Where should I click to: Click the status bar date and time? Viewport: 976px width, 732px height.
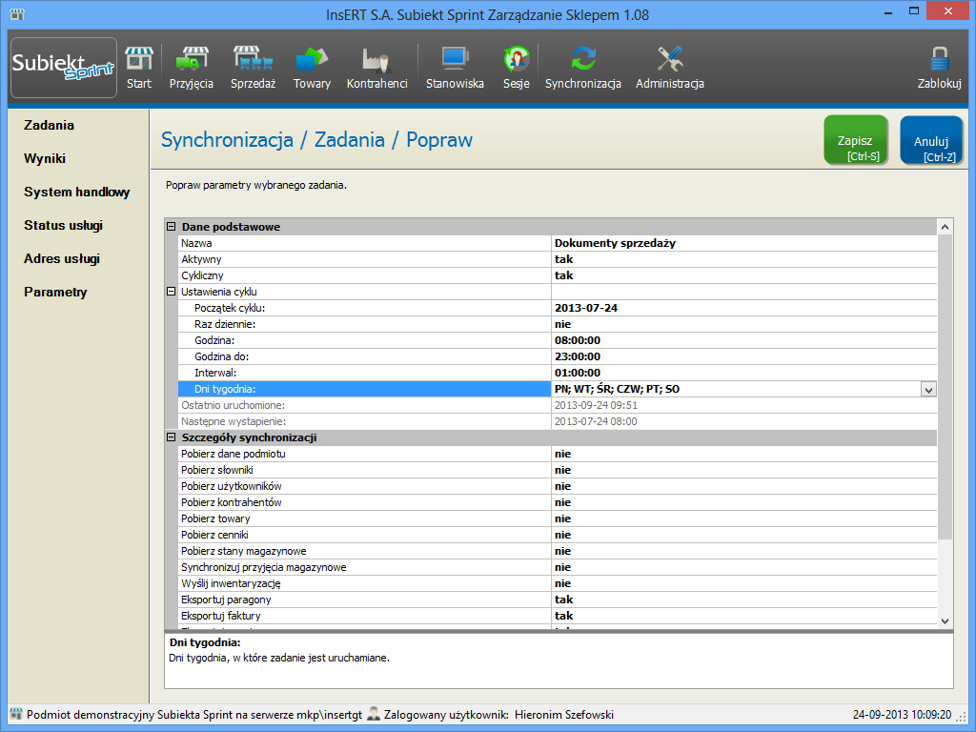pyautogui.click(x=902, y=715)
